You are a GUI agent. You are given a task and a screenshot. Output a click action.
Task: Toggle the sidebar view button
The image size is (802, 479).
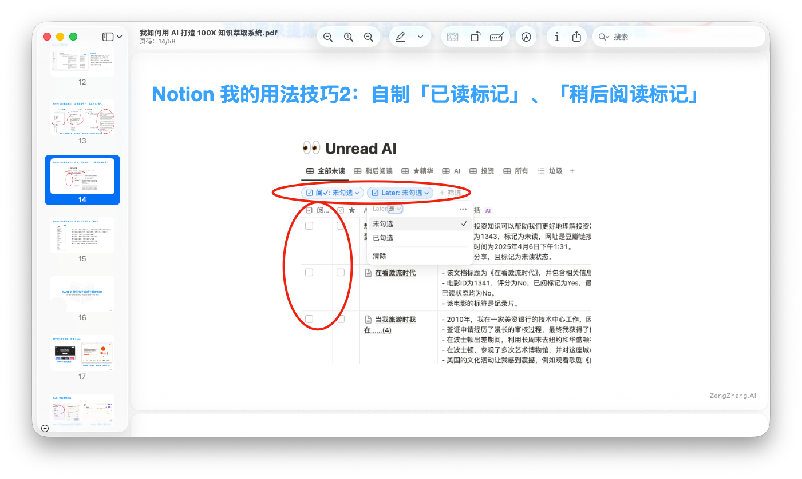click(x=108, y=37)
